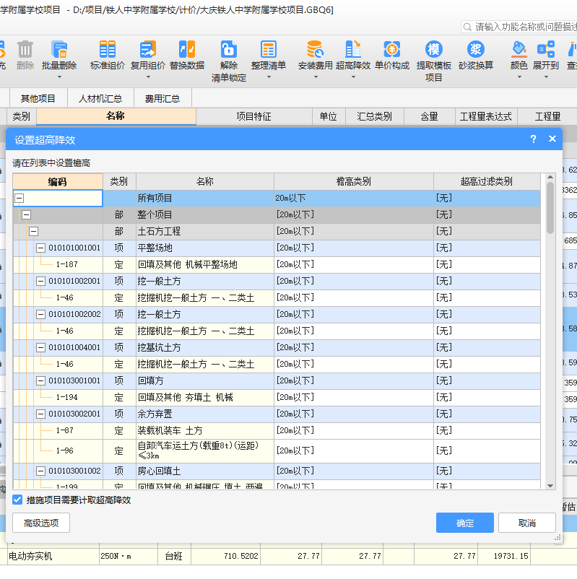
Task: Click the dialog list scrollbar thumb
Action: point(550,208)
